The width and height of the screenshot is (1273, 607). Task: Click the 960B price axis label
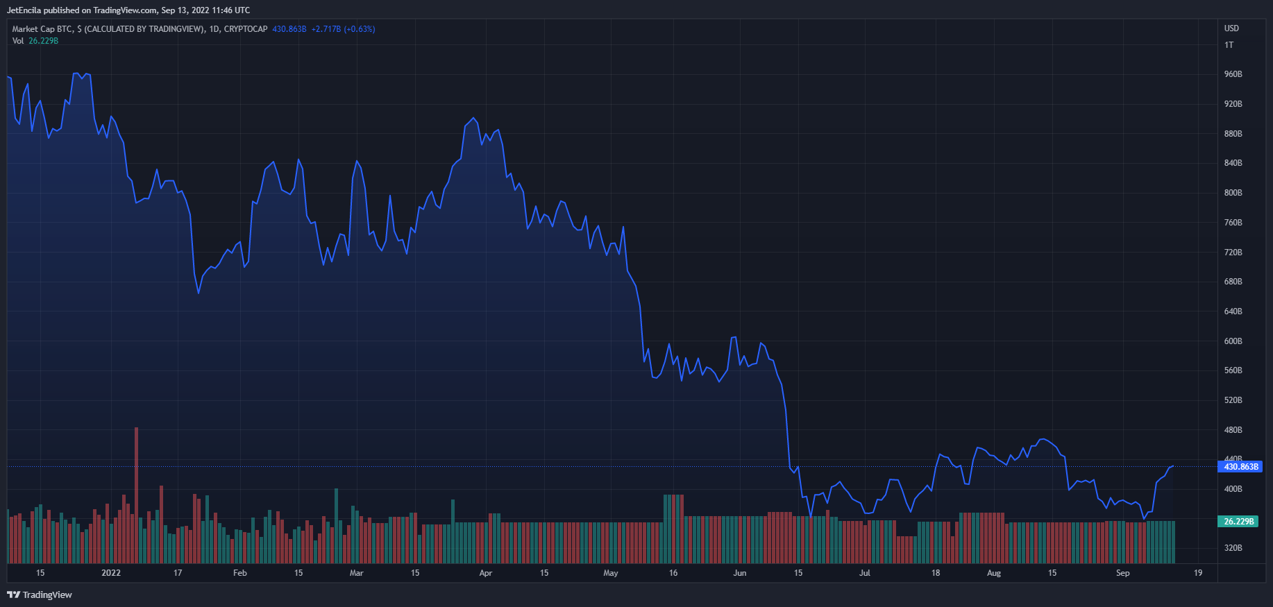coord(1233,74)
